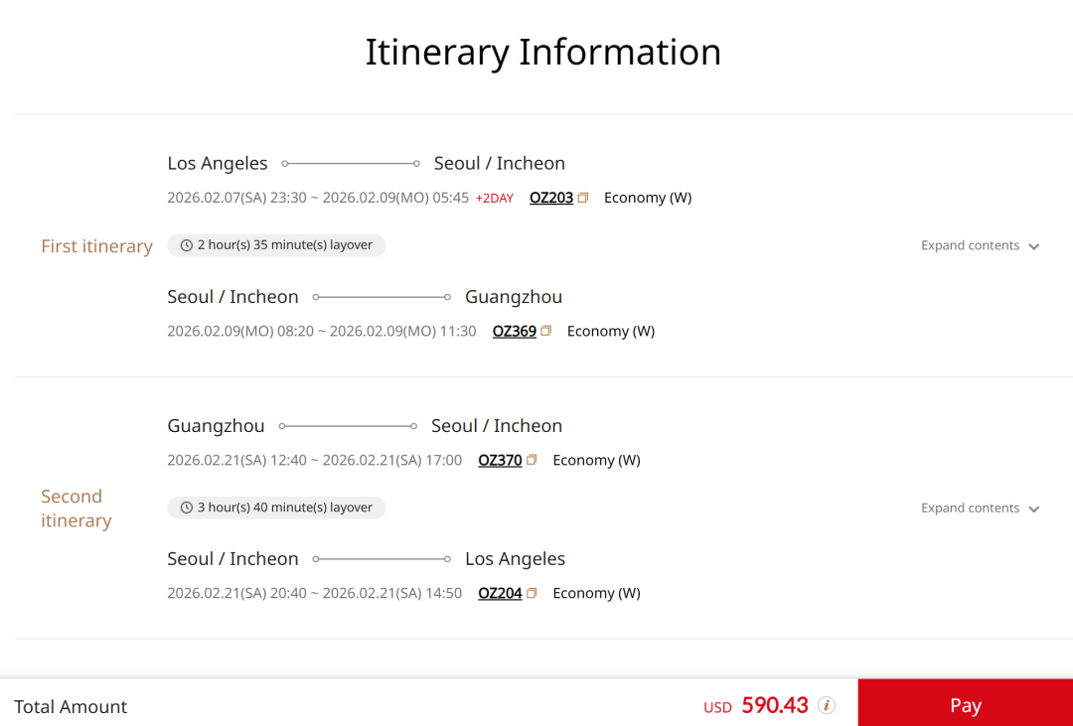Open flight OZ204 details link
Viewport: 1073px width, 726px height.
(x=500, y=593)
